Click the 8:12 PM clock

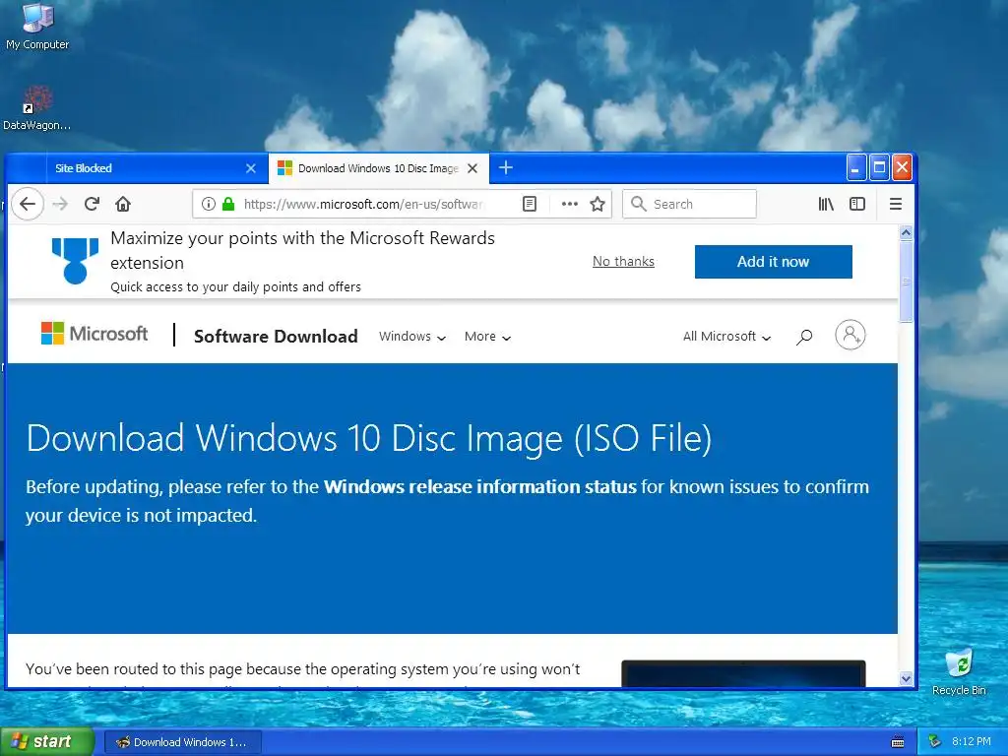[972, 742]
